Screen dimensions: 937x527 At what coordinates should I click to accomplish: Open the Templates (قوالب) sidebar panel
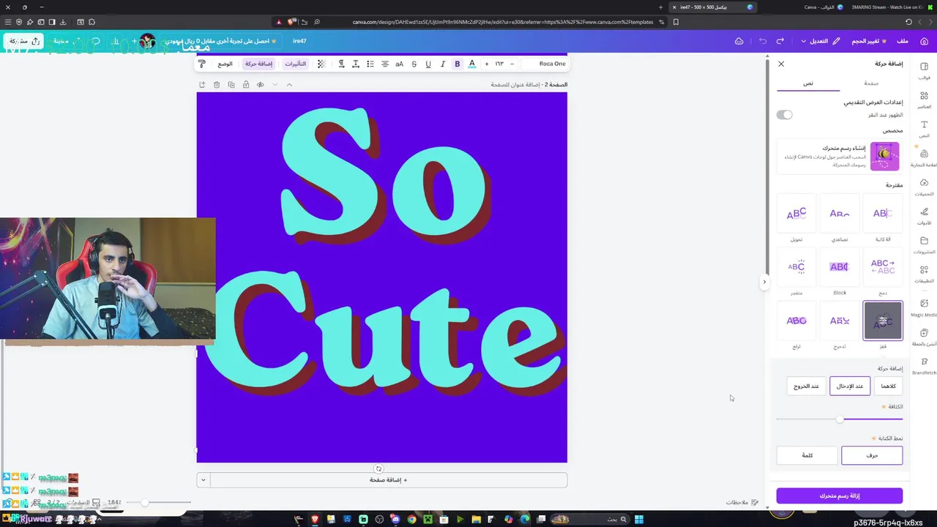point(924,70)
